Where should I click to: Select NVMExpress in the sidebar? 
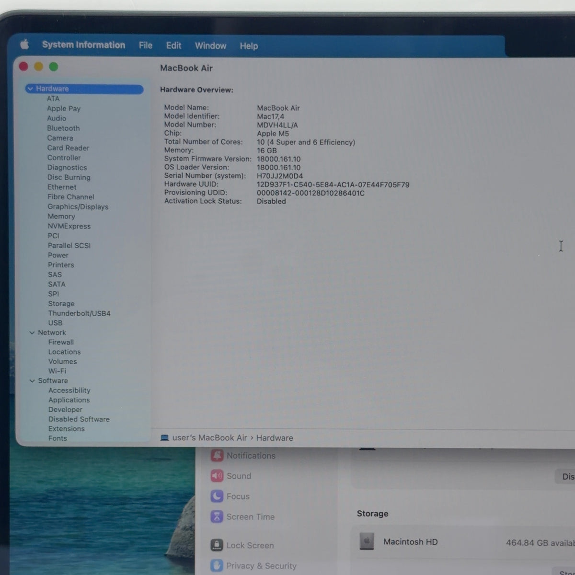tap(69, 226)
